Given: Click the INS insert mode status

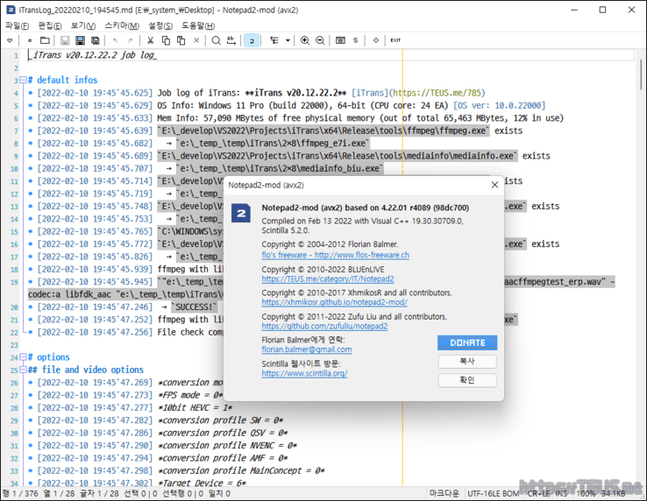Looking at the screenshot, I should click(x=561, y=494).
